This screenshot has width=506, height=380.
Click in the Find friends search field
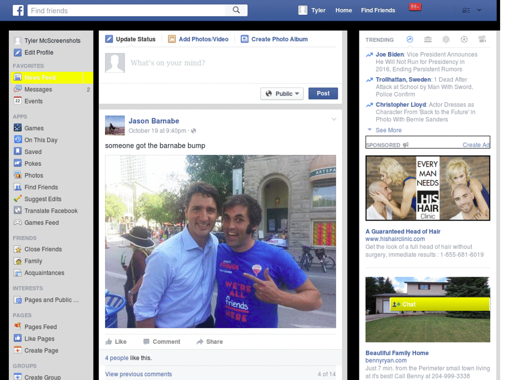coord(126,10)
